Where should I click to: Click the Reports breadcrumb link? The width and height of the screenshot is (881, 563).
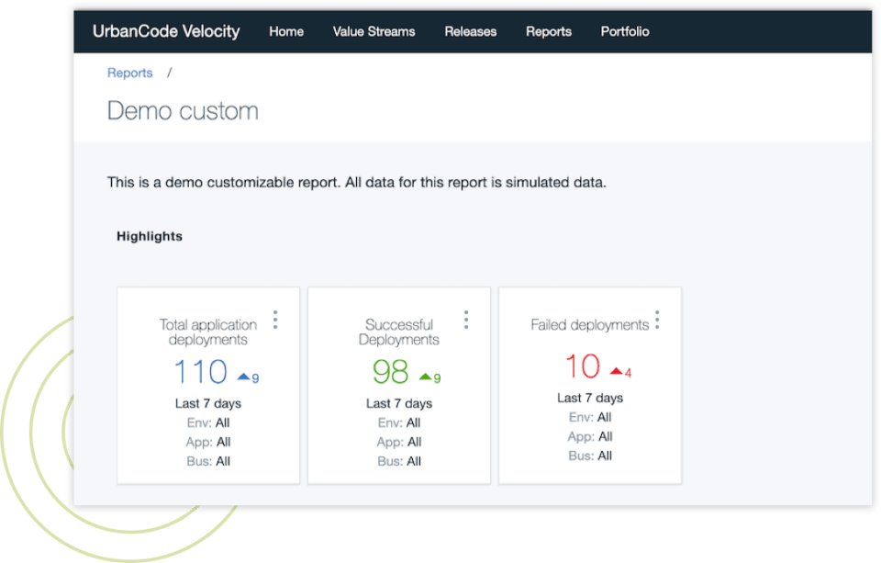[129, 73]
